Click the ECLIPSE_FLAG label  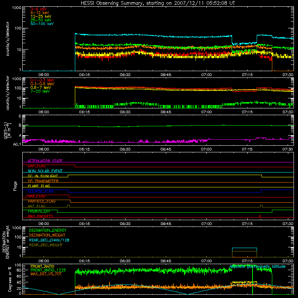pyautogui.click(x=41, y=191)
